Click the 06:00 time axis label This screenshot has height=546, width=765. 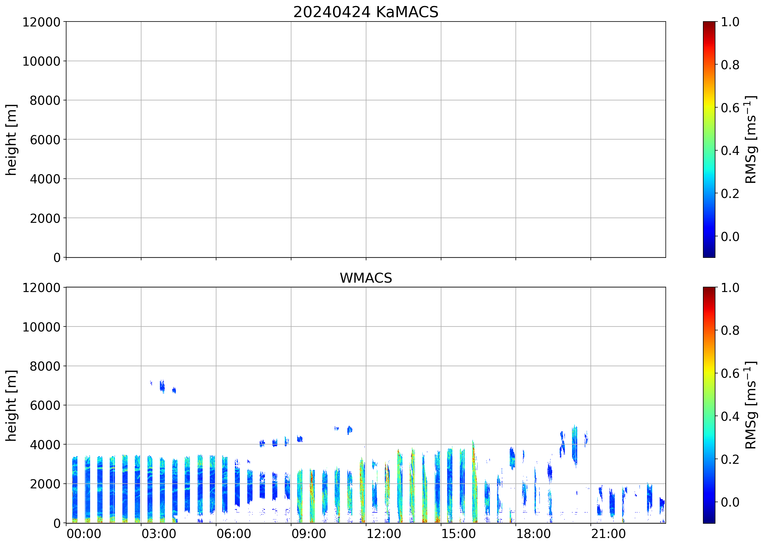click(233, 534)
